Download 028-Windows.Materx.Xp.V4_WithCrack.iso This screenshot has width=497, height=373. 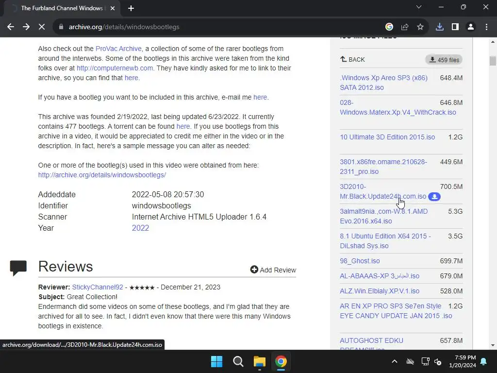click(398, 107)
